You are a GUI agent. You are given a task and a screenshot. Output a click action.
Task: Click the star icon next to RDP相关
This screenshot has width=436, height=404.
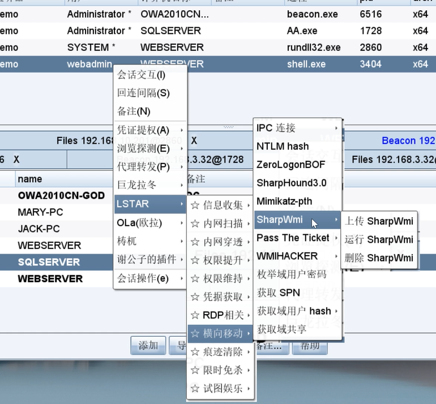pos(195,315)
